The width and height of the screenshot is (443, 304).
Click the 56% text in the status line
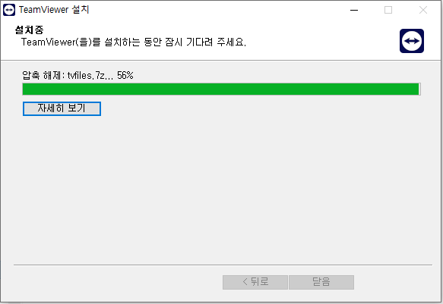[x=125, y=75]
